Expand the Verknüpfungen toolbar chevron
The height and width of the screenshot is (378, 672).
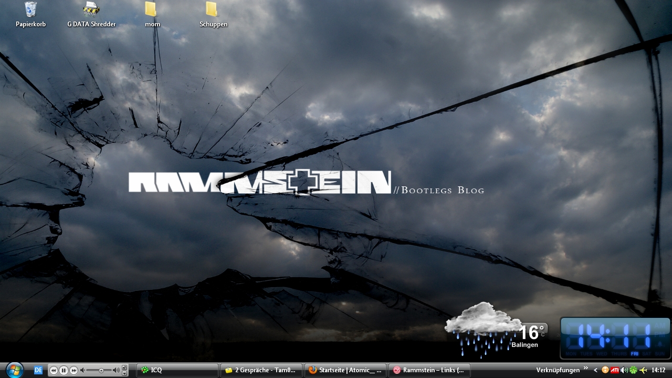(586, 368)
